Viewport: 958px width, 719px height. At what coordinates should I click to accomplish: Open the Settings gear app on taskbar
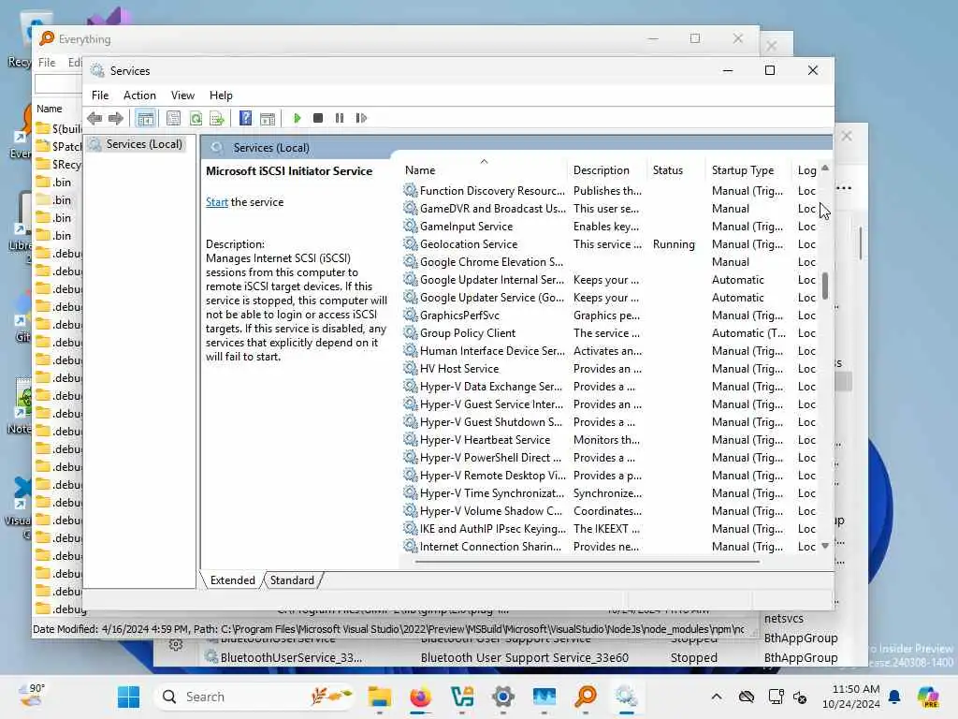pos(503,697)
